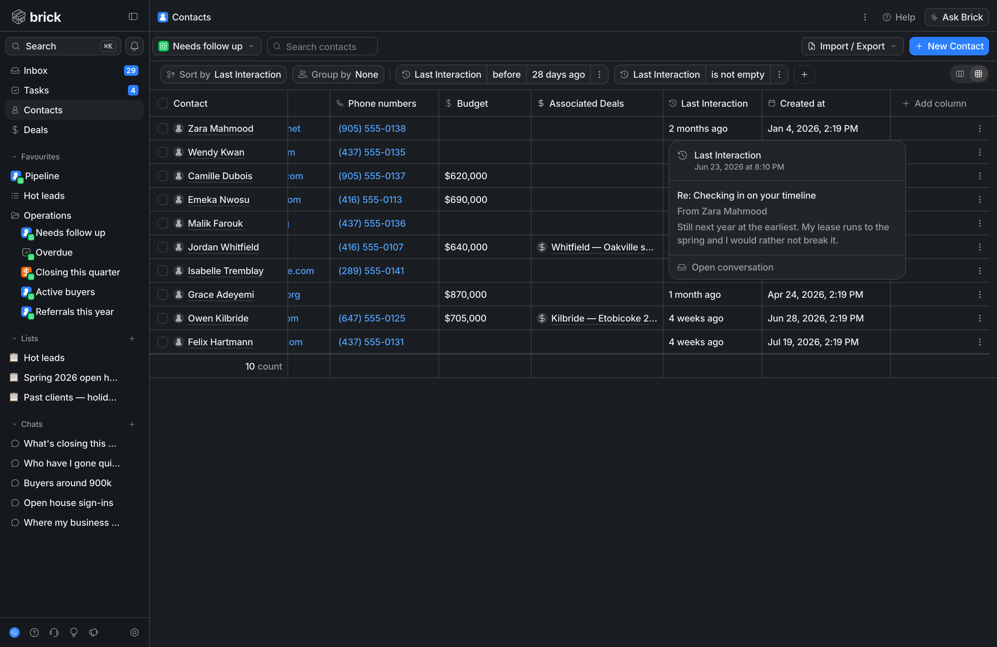Image resolution: width=997 pixels, height=647 pixels.
Task: Tick Malik Farouk's row checkbox
Action: (163, 223)
